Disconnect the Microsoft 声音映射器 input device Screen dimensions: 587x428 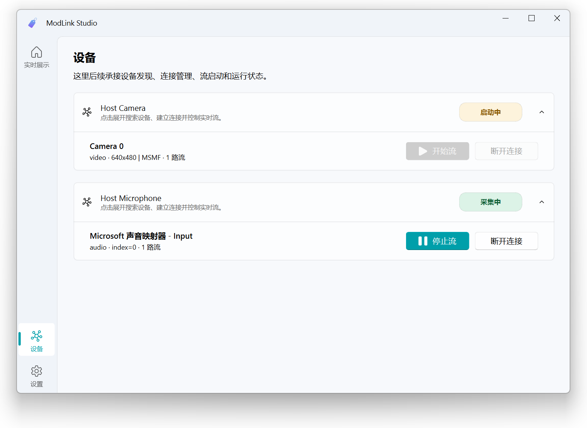(506, 241)
